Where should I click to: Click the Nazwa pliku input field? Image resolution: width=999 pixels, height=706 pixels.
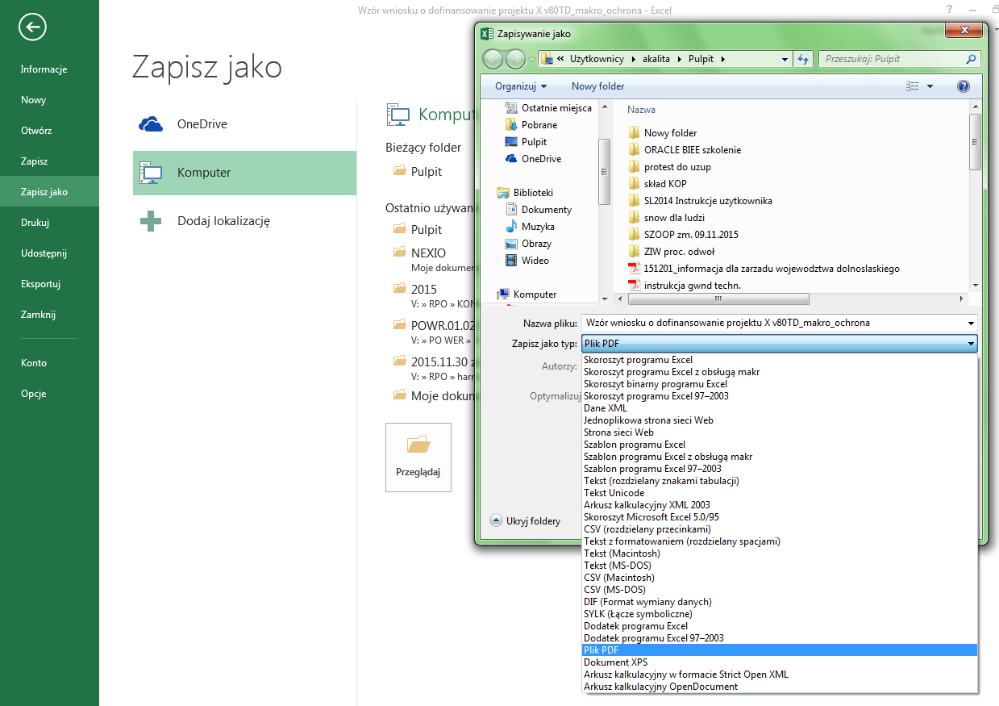tap(772, 323)
